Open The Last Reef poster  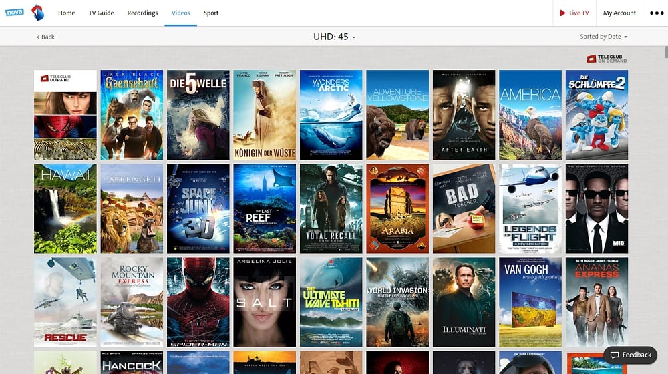pyautogui.click(x=265, y=209)
